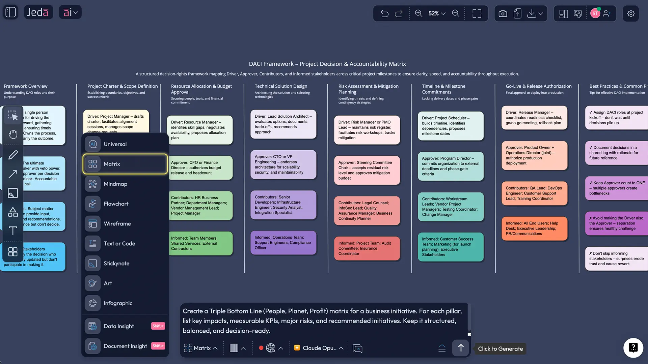
Task: Select the Hand pan tool
Action: tap(13, 134)
